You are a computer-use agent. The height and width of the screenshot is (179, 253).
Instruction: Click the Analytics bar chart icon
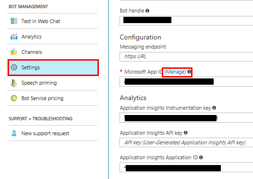[x=14, y=37]
